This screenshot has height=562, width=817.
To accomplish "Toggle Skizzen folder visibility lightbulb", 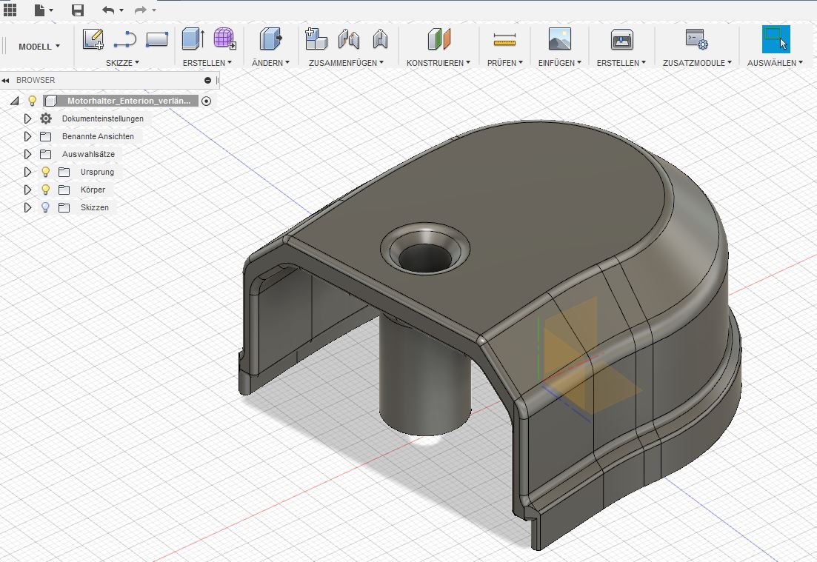I will click(45, 207).
